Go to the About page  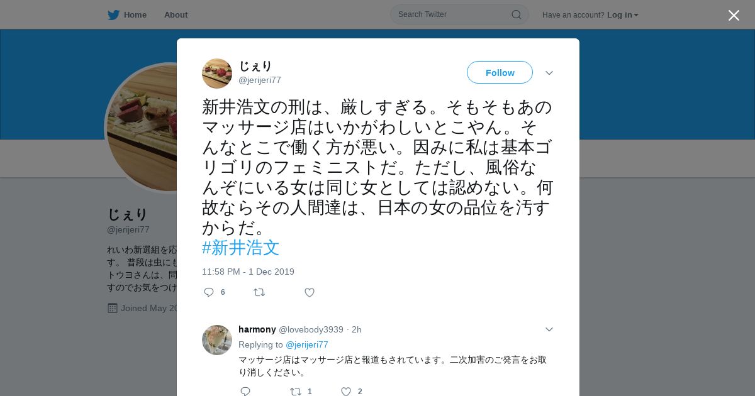[x=176, y=14]
